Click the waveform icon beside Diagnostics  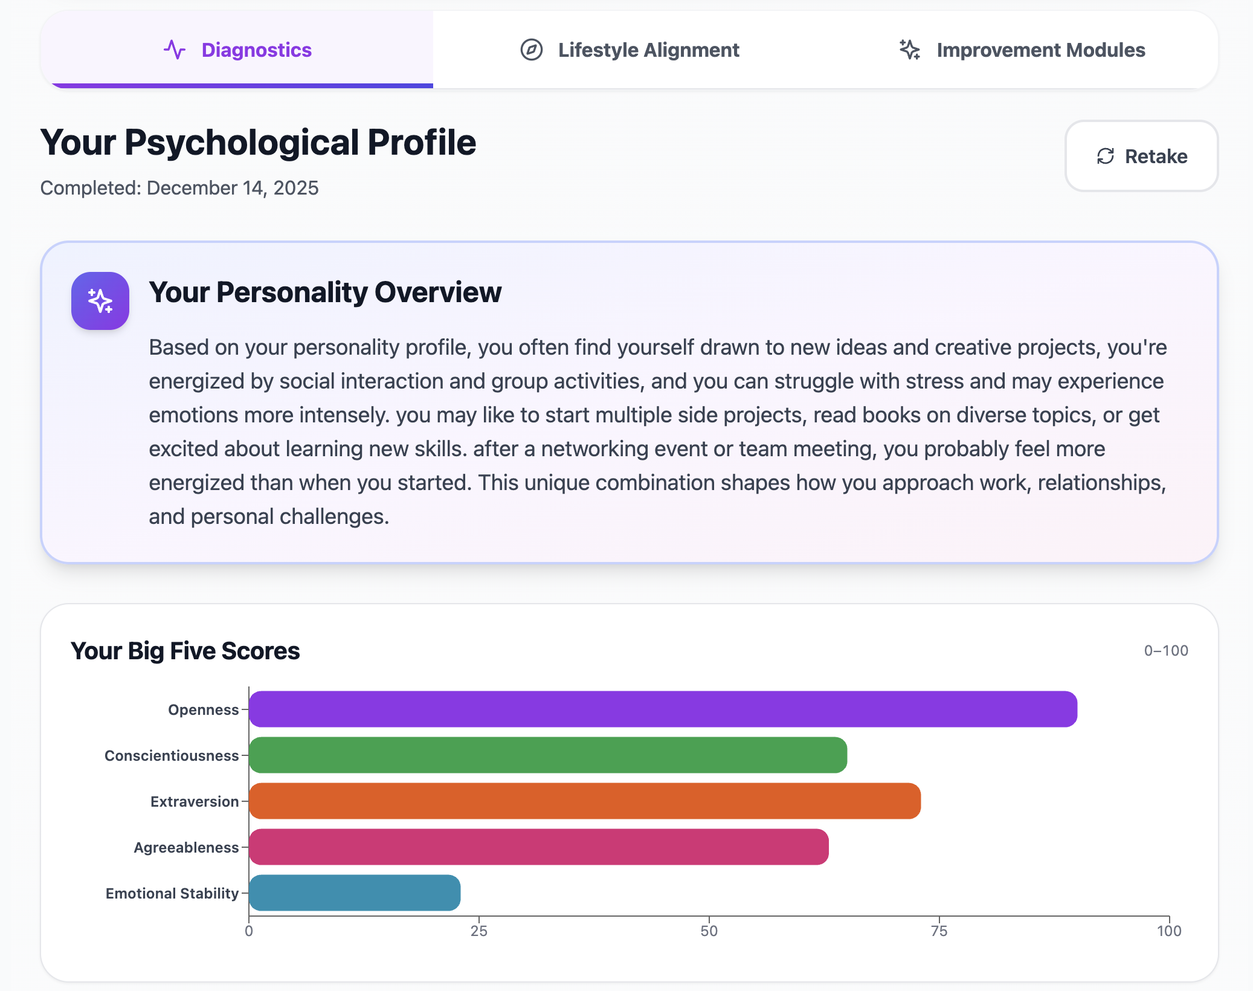click(175, 50)
